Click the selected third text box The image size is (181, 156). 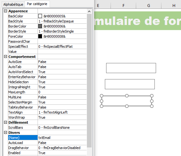[x=127, y=101]
